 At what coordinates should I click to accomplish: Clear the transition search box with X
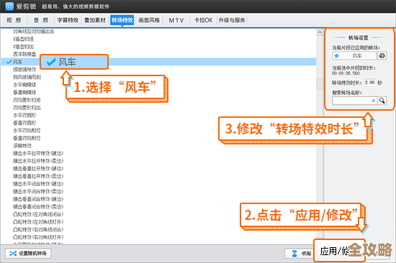tap(373, 101)
